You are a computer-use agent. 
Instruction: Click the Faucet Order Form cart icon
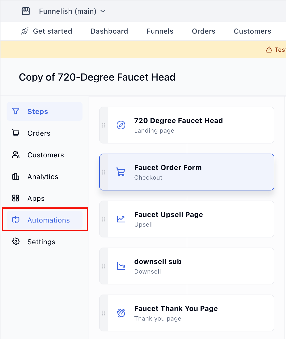pos(121,172)
